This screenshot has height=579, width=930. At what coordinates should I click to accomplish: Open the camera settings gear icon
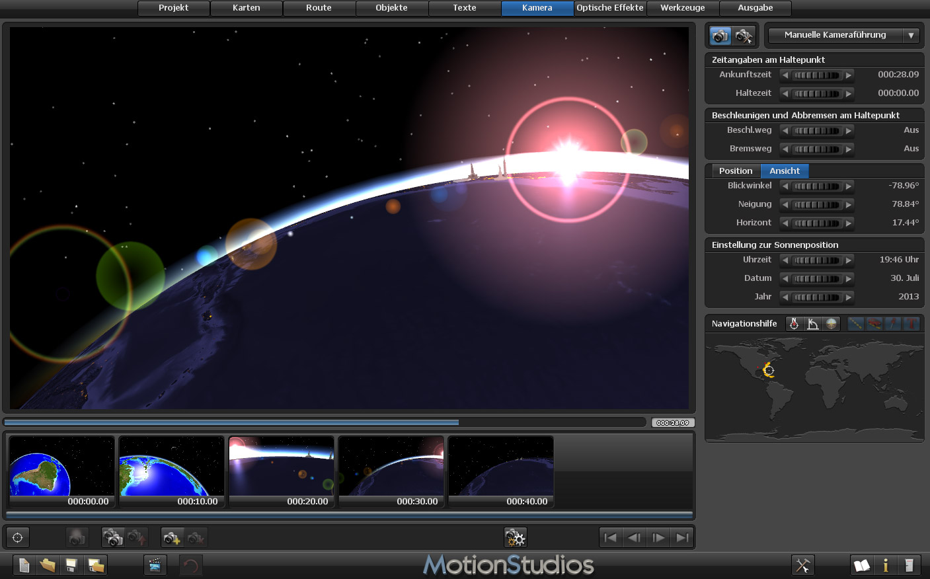[515, 537]
